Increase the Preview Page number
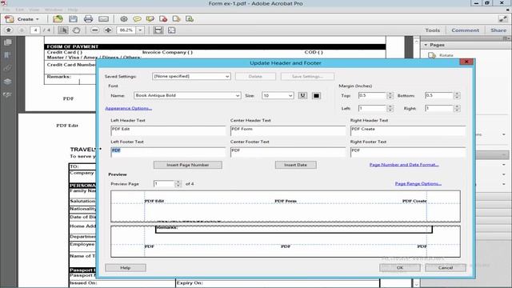This screenshot has height=288, width=512. click(x=178, y=182)
